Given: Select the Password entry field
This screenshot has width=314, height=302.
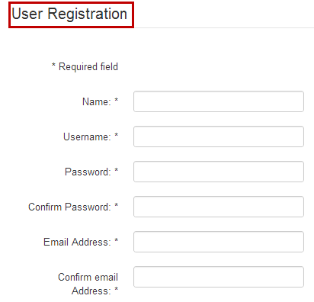Looking at the screenshot, I should point(219,172).
